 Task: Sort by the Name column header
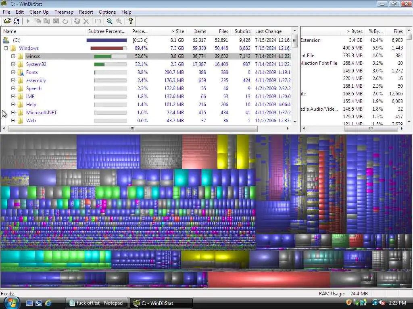(44, 31)
